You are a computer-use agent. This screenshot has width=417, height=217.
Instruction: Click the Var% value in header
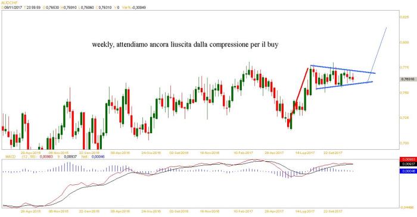(x=138, y=7)
